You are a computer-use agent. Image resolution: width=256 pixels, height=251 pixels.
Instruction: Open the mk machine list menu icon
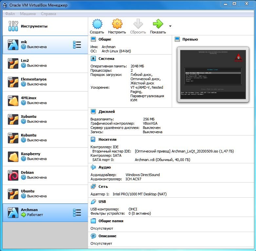(77, 45)
